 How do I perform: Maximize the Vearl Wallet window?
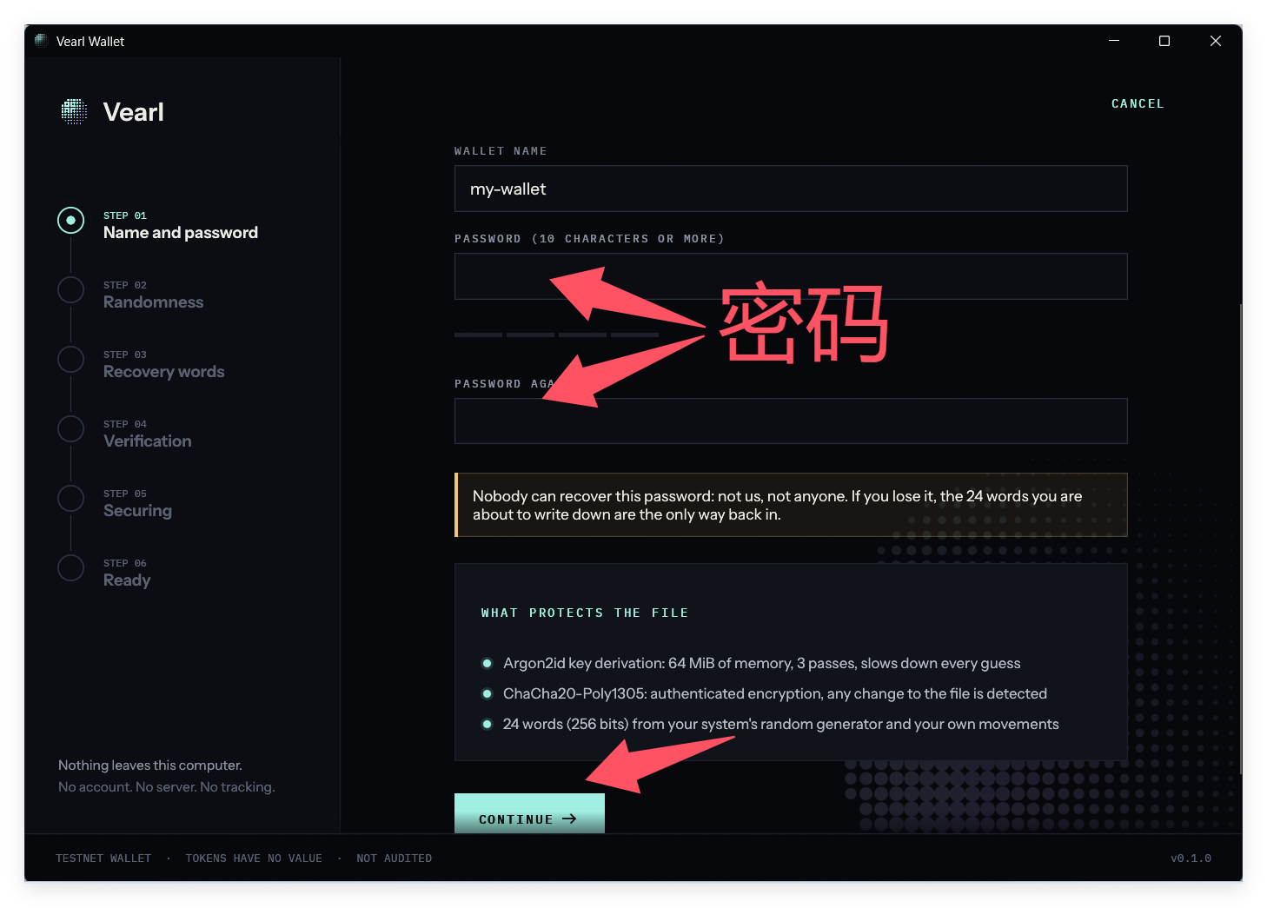[1164, 41]
